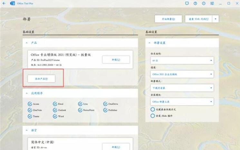
Task: Uncheck the Lync application
Action: (80, 104)
